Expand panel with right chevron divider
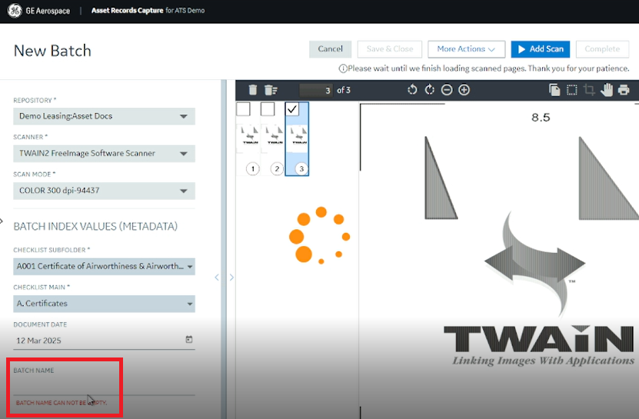The height and width of the screenshot is (419, 639). (x=231, y=278)
